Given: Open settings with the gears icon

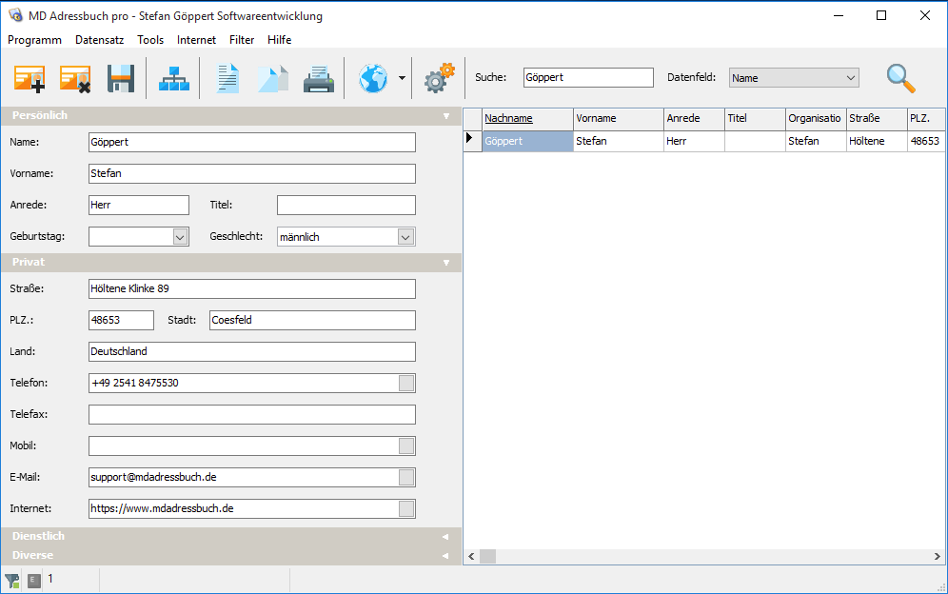Looking at the screenshot, I should tap(439, 78).
